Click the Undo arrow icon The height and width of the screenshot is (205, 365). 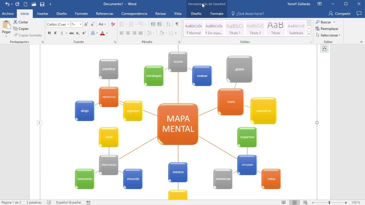pyautogui.click(x=7, y=4)
